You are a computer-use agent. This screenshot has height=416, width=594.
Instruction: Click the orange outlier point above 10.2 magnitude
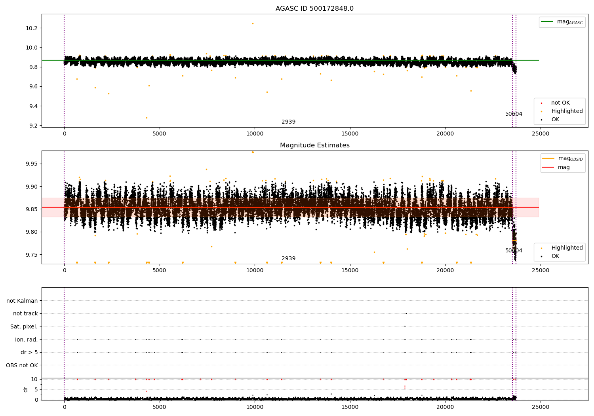253,23
